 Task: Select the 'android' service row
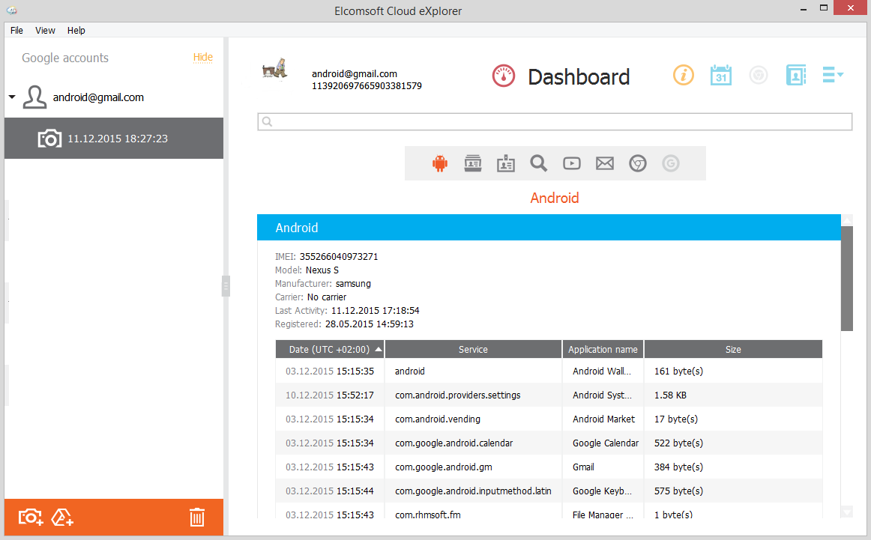pos(549,371)
